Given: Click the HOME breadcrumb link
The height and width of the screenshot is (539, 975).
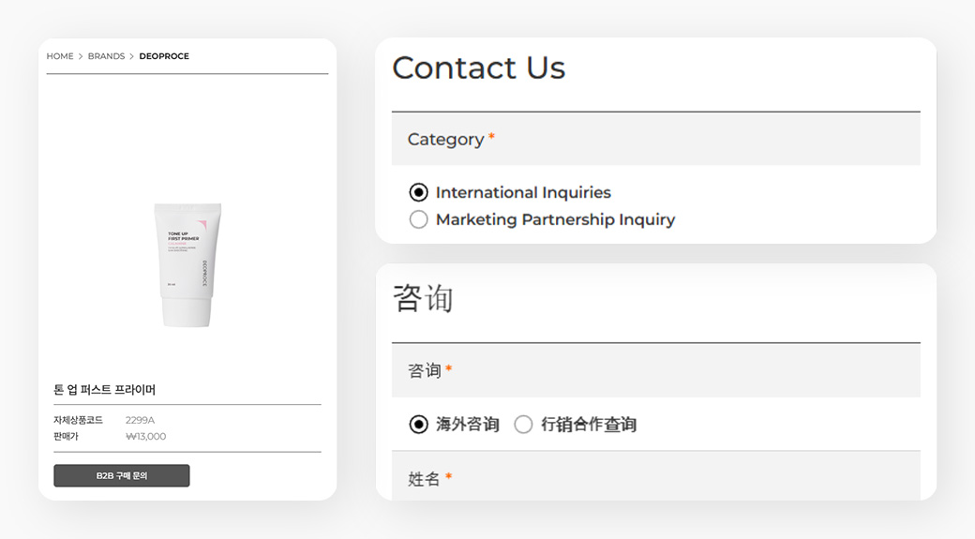Looking at the screenshot, I should (x=60, y=56).
